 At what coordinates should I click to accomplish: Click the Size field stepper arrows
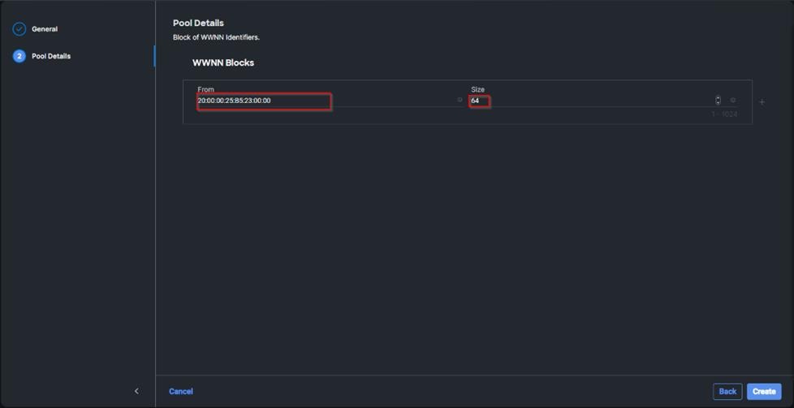718,101
